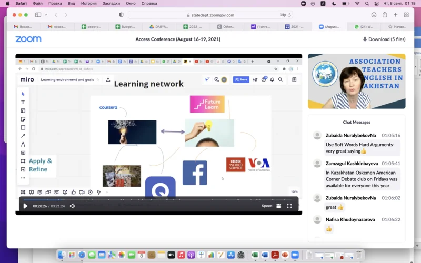Open new Safari tab plus

[x=396, y=15]
